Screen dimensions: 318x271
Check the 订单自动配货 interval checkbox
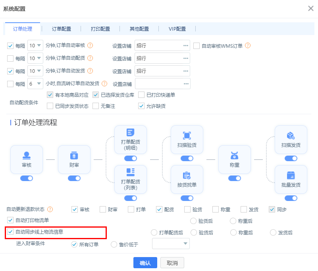coord(10,58)
